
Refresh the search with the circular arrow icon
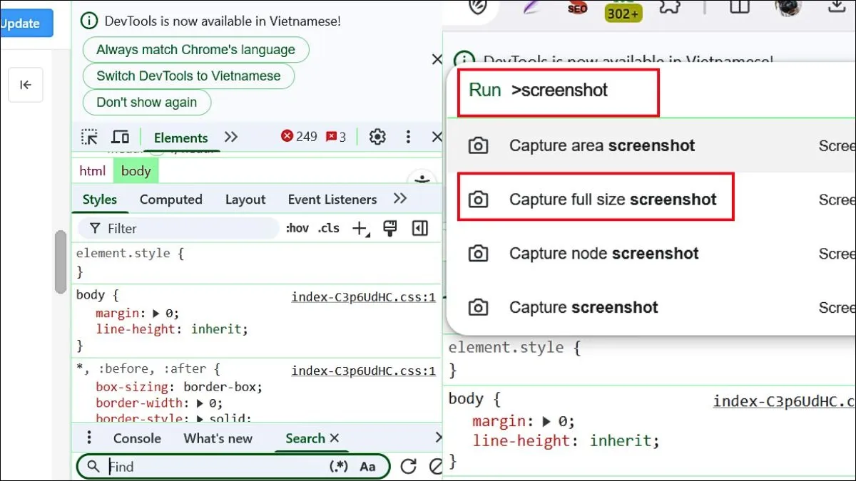click(408, 466)
